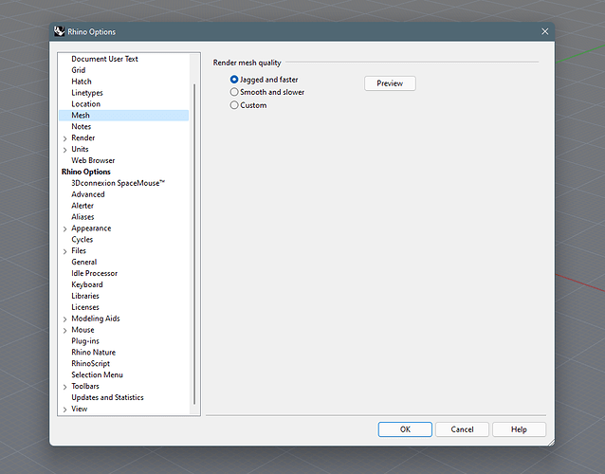
Task: Open the Licenses page
Action: click(x=85, y=307)
